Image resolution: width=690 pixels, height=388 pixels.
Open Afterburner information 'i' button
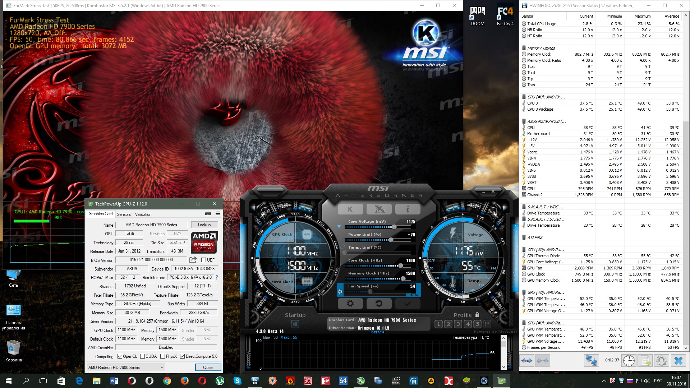pyautogui.click(x=408, y=209)
